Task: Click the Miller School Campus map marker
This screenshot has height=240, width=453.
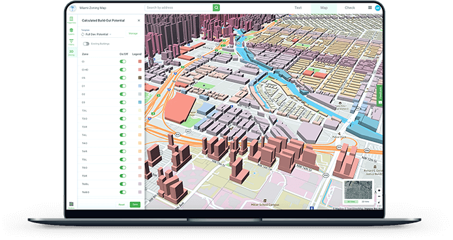Action: point(265,200)
